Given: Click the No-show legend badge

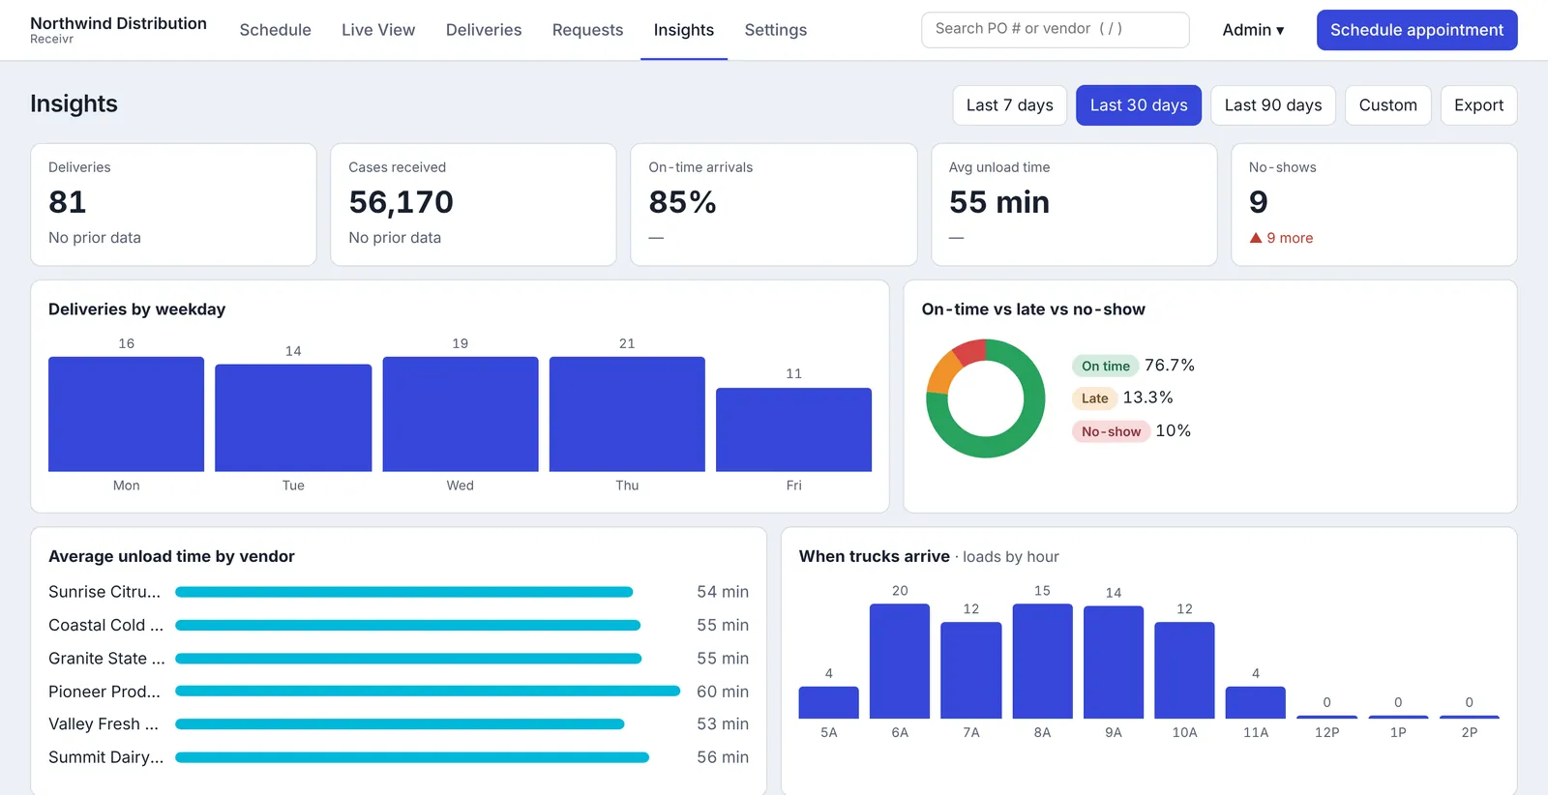Looking at the screenshot, I should pyautogui.click(x=1111, y=431).
